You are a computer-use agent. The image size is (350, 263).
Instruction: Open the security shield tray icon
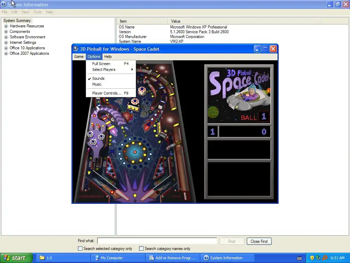(x=312, y=258)
